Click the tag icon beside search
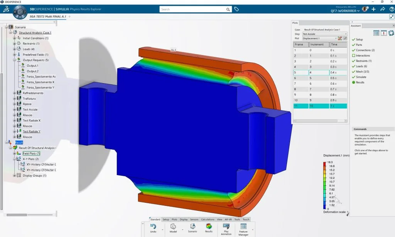 click(x=236, y=9)
